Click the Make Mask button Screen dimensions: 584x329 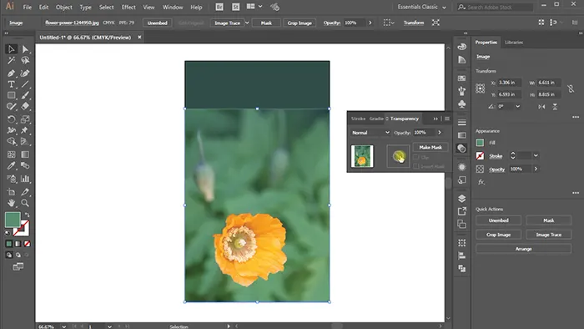[x=430, y=147]
